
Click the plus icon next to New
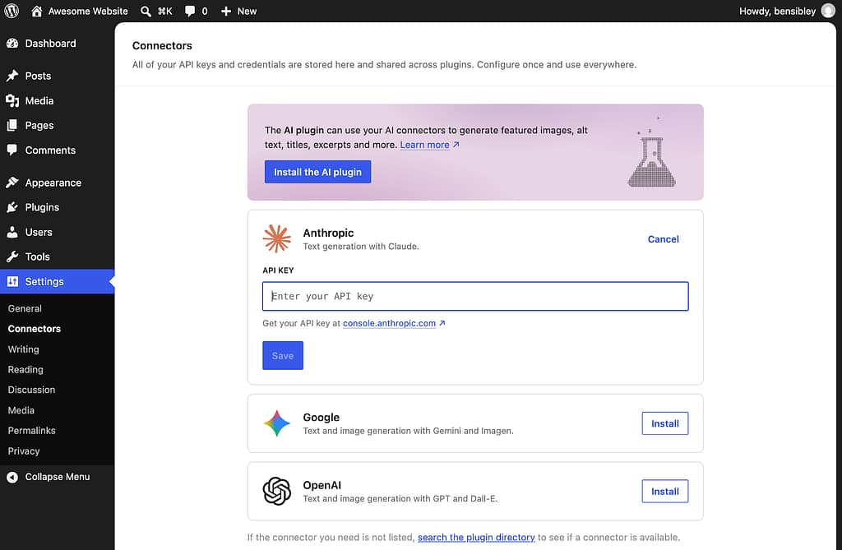tap(226, 12)
